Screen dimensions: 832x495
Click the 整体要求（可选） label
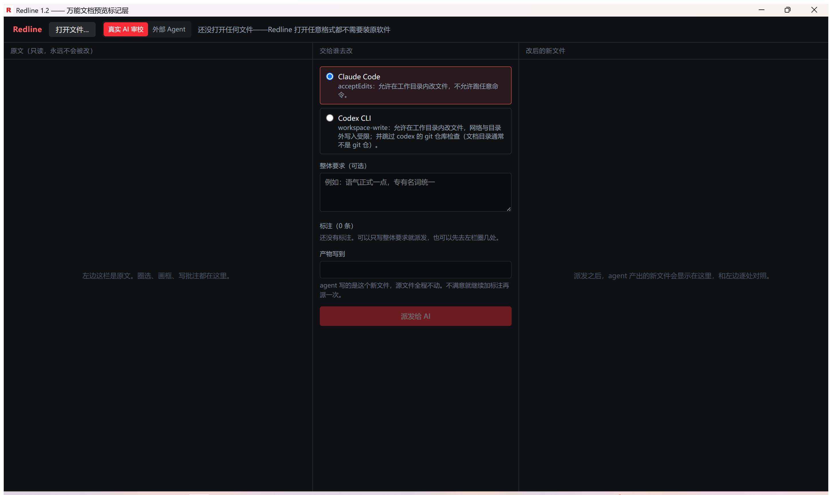(x=343, y=166)
